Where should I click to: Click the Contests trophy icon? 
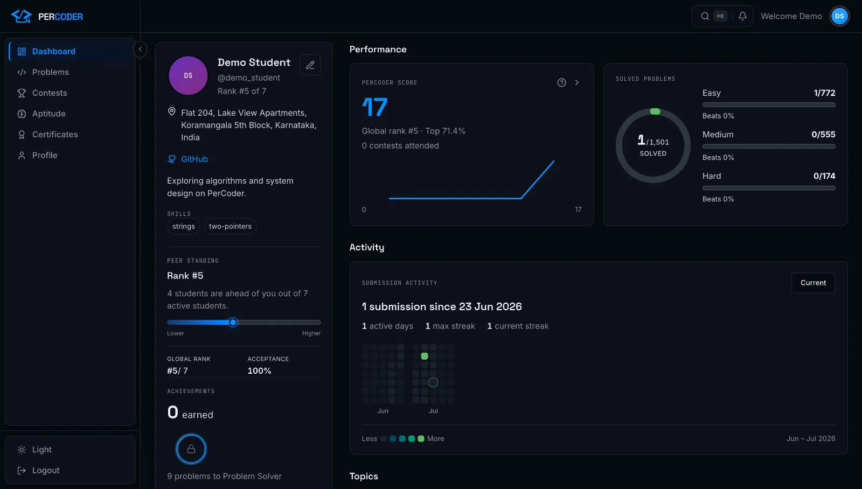[22, 93]
